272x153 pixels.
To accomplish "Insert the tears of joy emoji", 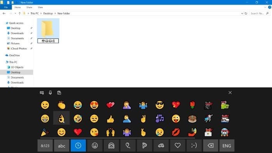I will [x=78, y=105].
